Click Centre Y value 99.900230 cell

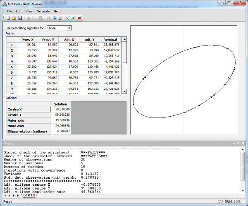(61, 115)
